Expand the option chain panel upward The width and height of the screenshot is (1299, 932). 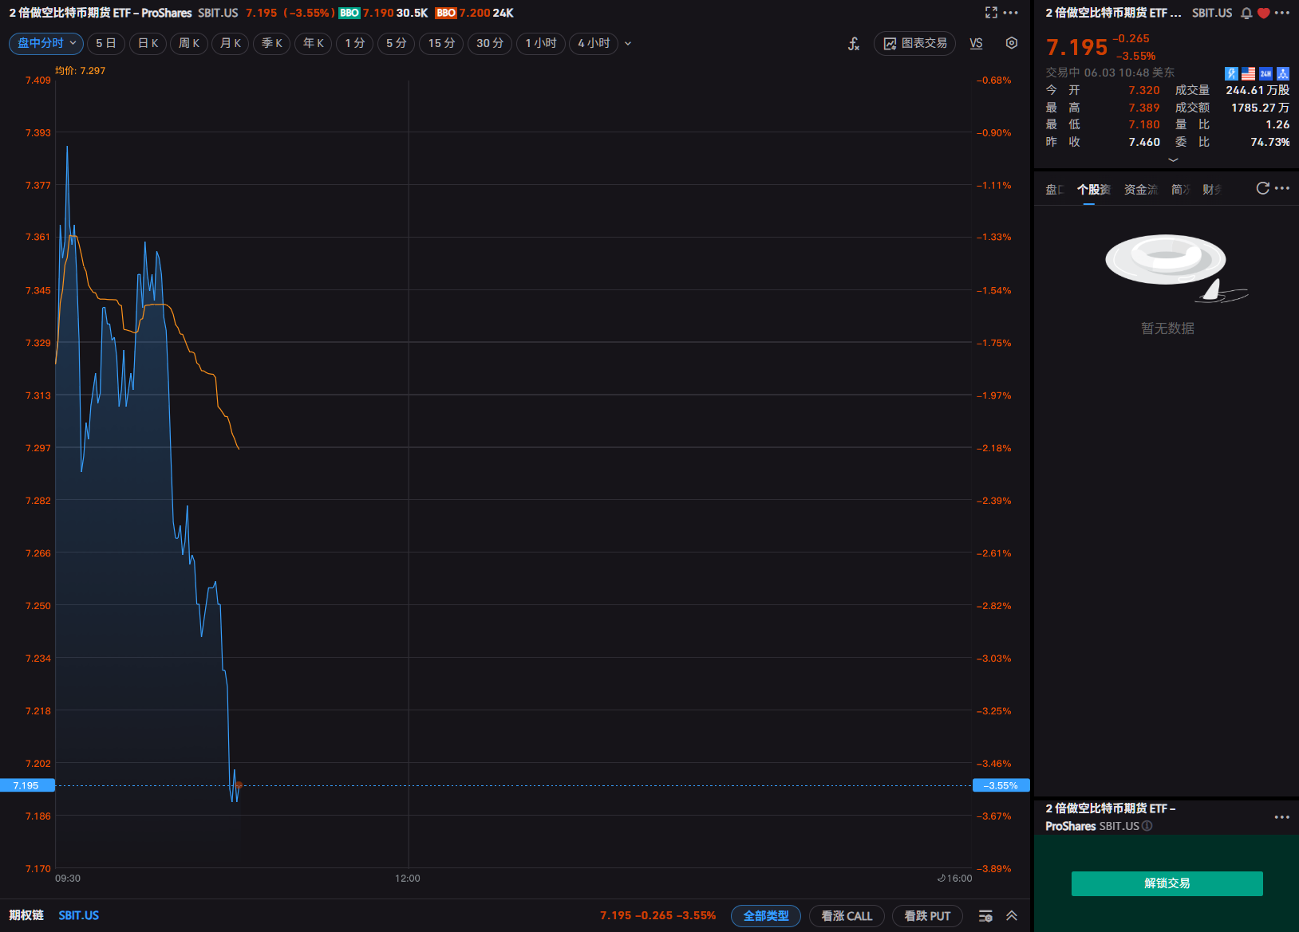[1012, 915]
